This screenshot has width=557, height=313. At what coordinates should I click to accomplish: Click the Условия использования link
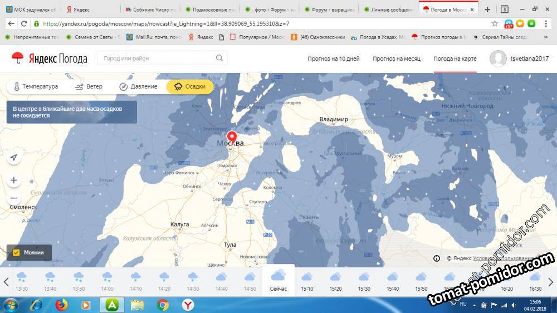504,258
